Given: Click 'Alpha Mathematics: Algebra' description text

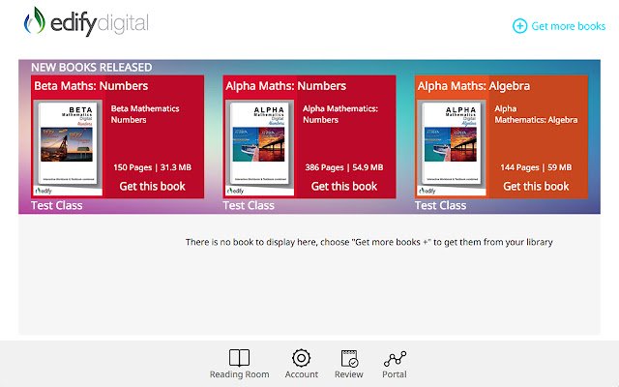Looking at the screenshot, I should click(x=536, y=114).
